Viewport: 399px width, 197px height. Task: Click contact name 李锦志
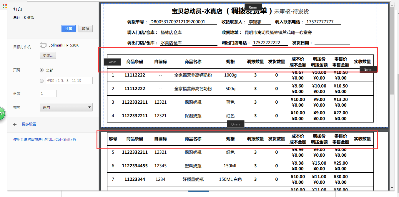(255, 22)
